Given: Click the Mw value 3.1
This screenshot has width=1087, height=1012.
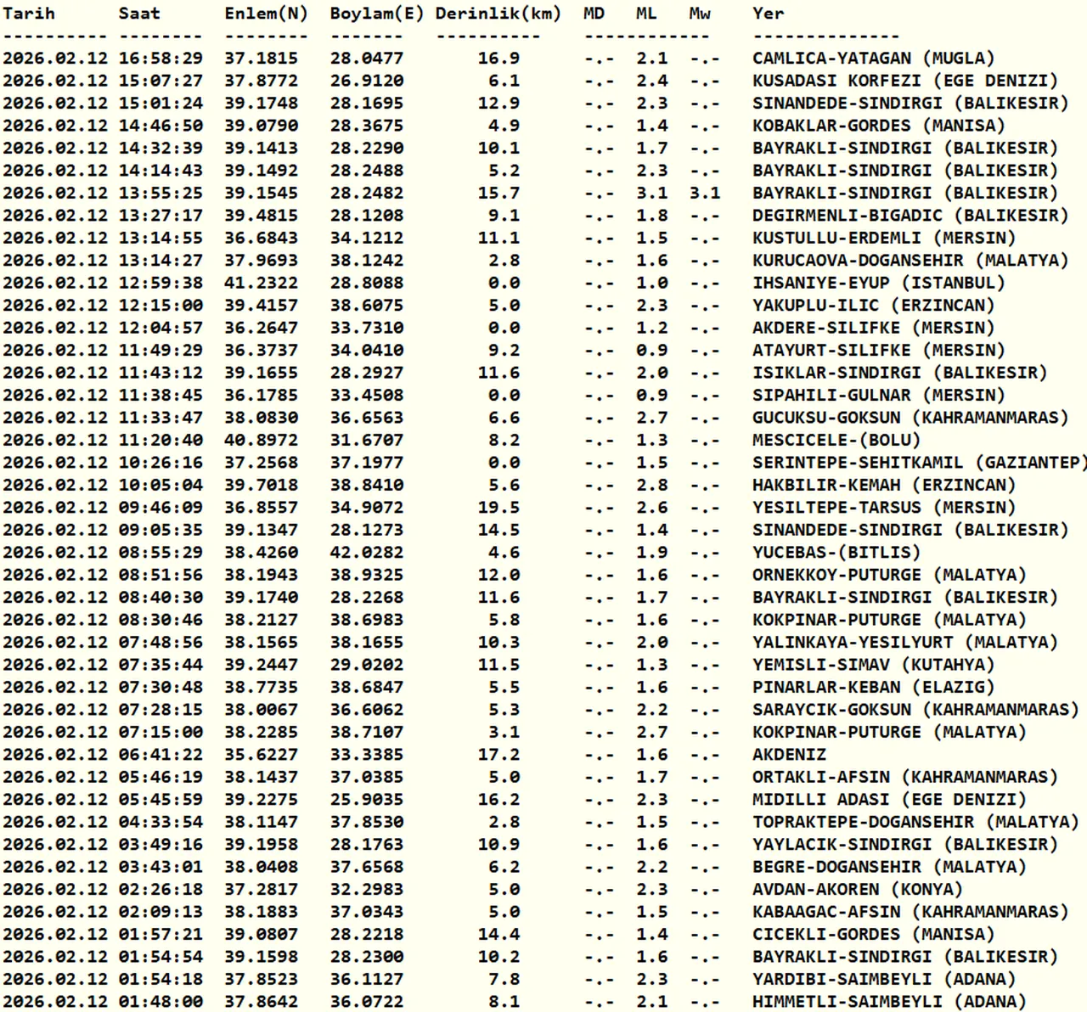Looking at the screenshot, I should click(704, 193).
